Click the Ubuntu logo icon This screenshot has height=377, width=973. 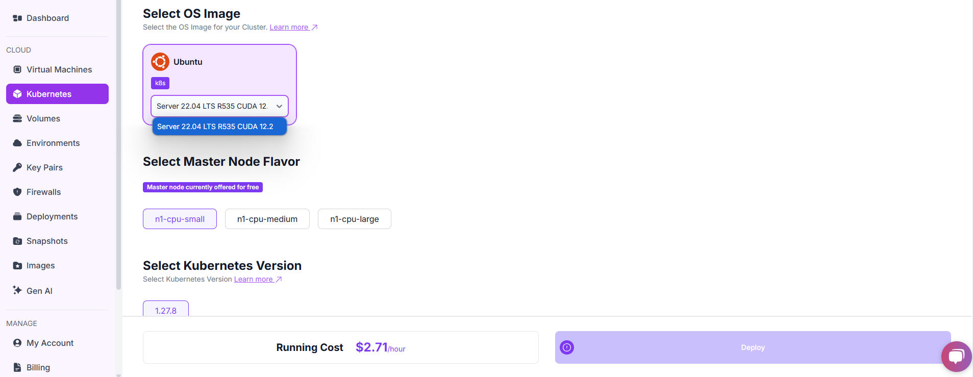tap(160, 62)
